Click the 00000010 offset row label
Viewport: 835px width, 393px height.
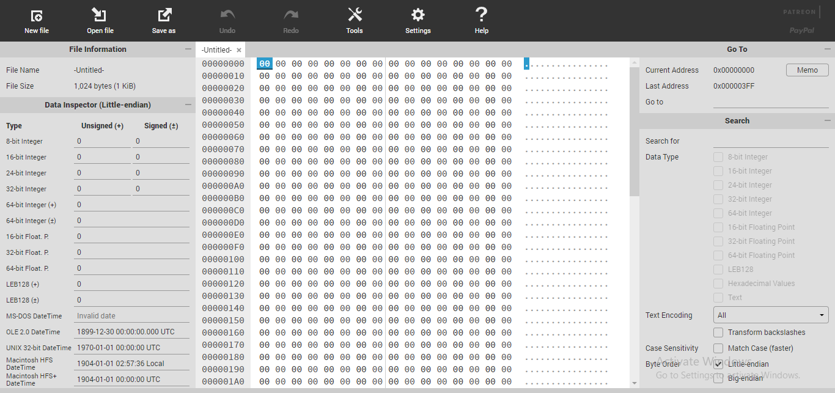[x=223, y=76]
